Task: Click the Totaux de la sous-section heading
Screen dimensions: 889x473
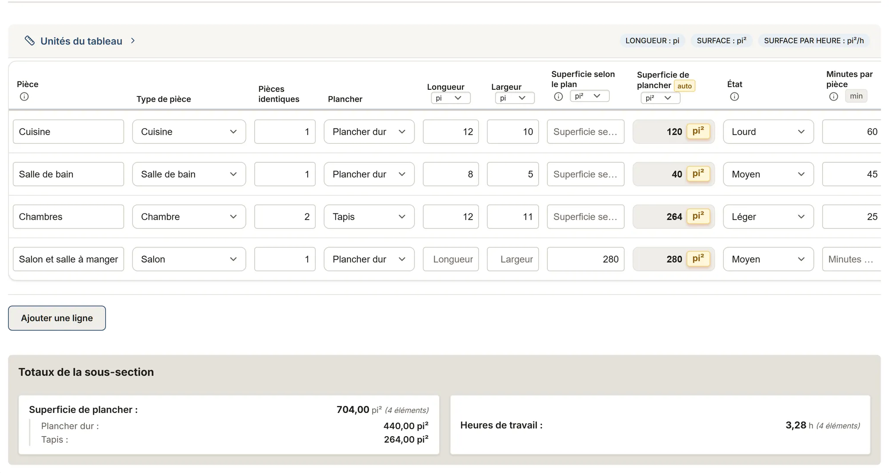Action: click(x=86, y=372)
